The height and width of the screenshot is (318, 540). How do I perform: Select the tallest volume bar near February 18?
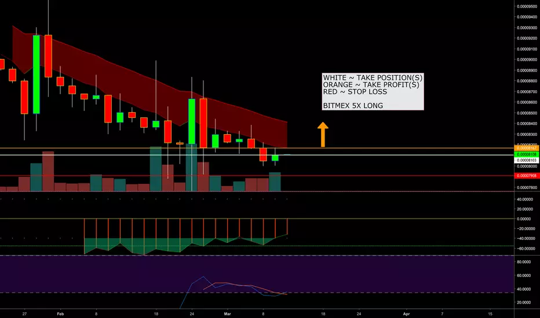(156, 169)
